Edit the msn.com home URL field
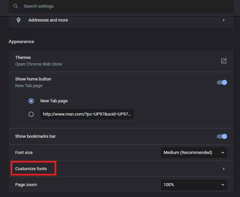The height and width of the screenshot is (197, 240). pos(87,114)
